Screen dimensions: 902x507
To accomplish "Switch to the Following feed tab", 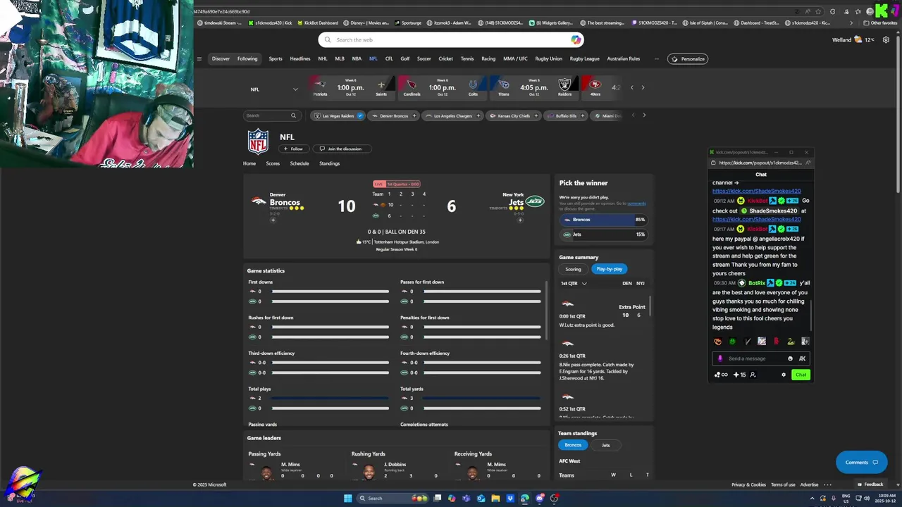I will click(x=247, y=59).
